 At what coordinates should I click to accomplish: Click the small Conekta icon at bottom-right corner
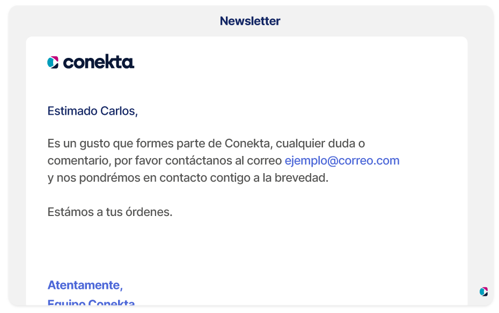pyautogui.click(x=484, y=292)
